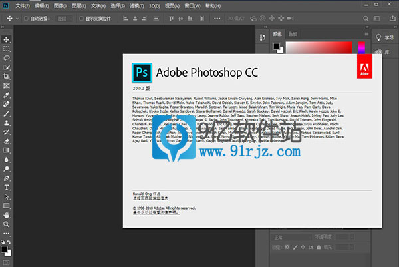Click align right edges icon
Image resolution: width=399 pixels, height=267 pixels.
pos(144,19)
